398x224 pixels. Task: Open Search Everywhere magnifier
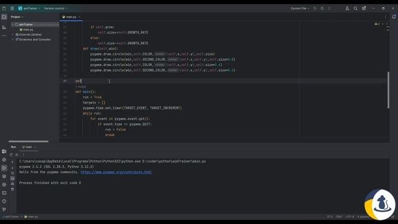(x=355, y=8)
